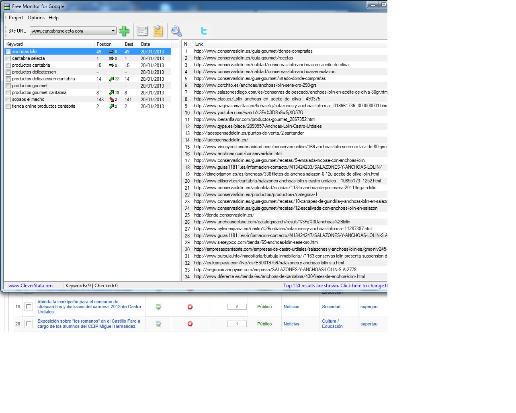Check 'productos delicatessen cantabria' checkbox

8,79
